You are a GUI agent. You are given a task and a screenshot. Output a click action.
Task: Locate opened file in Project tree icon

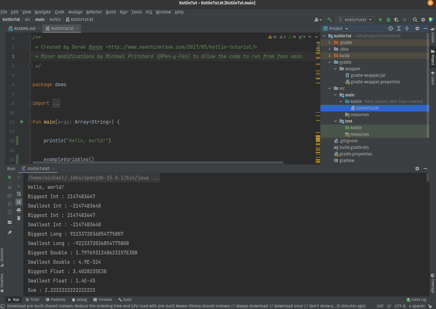tap(391, 28)
